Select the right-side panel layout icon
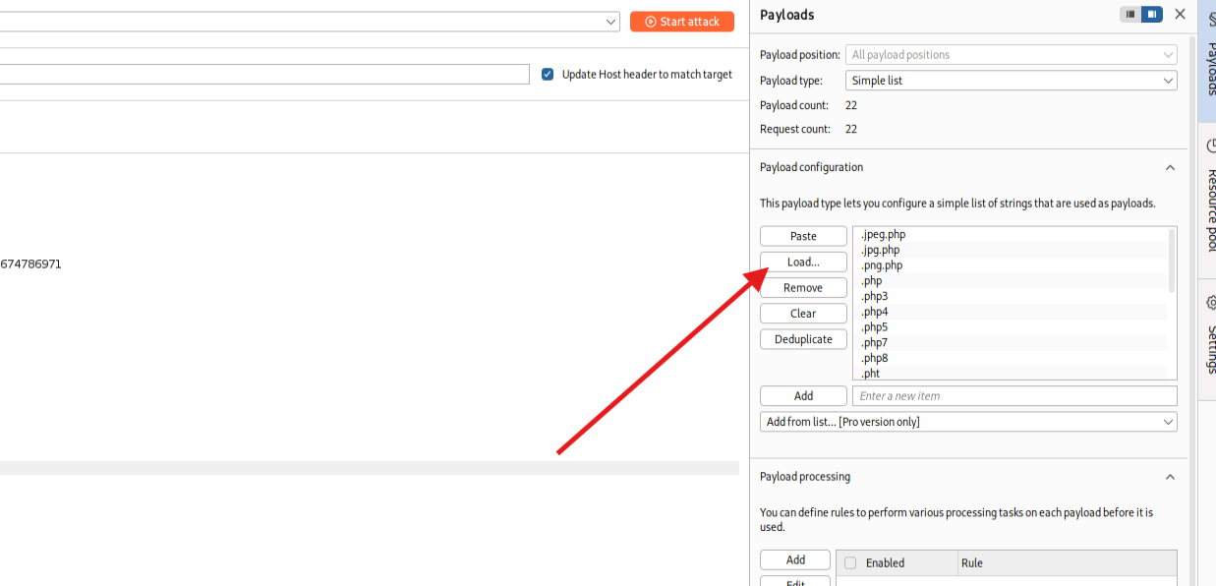The height and width of the screenshot is (586, 1216). [1151, 15]
